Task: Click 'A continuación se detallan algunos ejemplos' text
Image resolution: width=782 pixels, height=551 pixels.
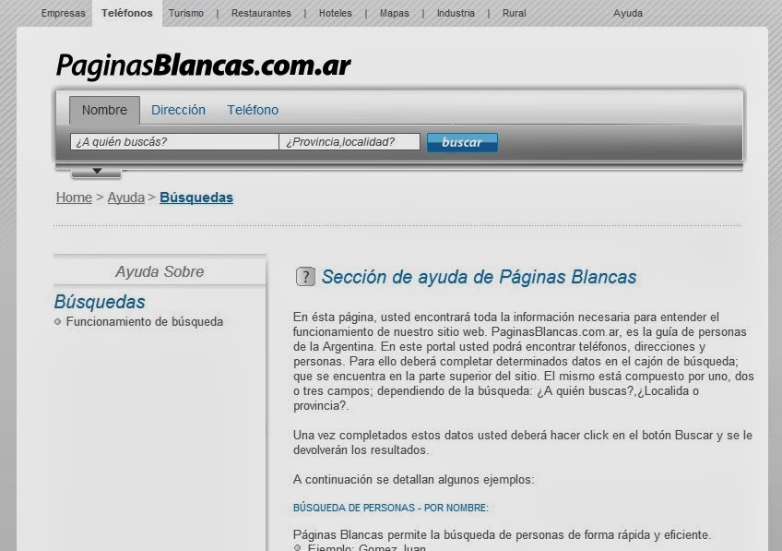Action: 413,480
